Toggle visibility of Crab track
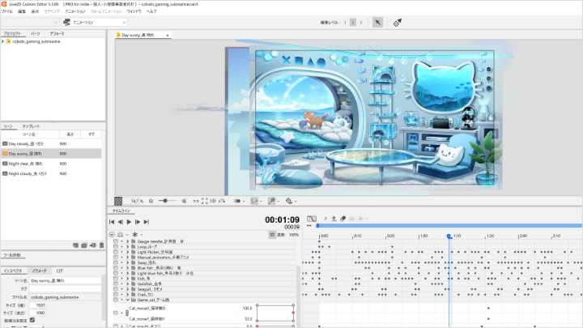Screen dimensions: 583x328 116,295
